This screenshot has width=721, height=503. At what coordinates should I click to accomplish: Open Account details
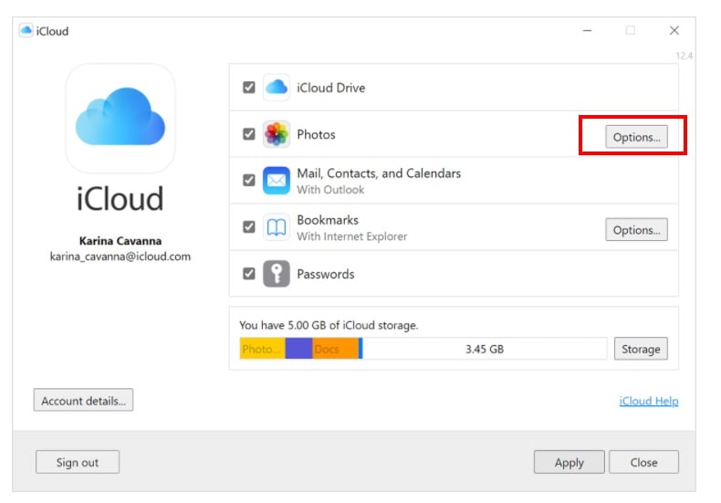point(83,400)
